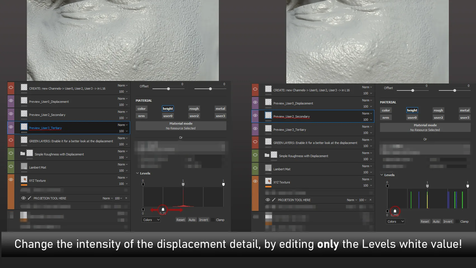Click the Reset button in Levels
Screen dimensions: 476x268
click(180, 220)
